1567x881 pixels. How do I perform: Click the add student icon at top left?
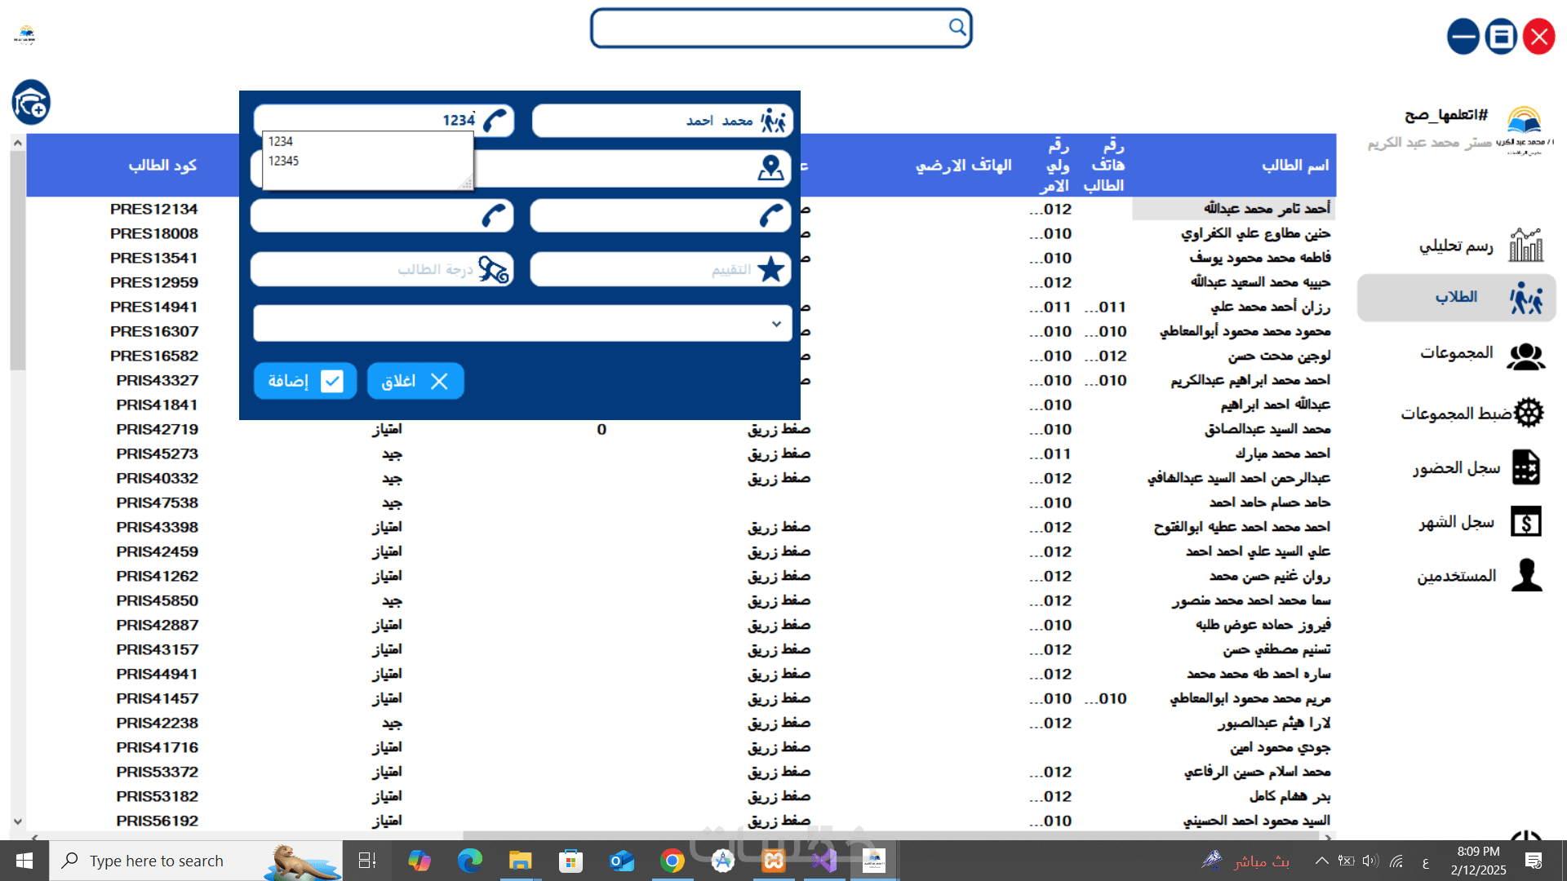point(31,103)
